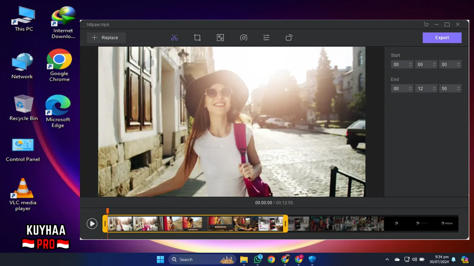Open the notifications bell icon
Image resolution: width=474 pixels, height=266 pixels.
454,259
